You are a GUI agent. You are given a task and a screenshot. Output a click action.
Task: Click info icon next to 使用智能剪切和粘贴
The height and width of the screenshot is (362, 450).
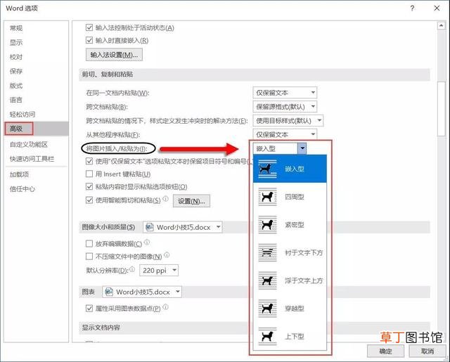166,198
